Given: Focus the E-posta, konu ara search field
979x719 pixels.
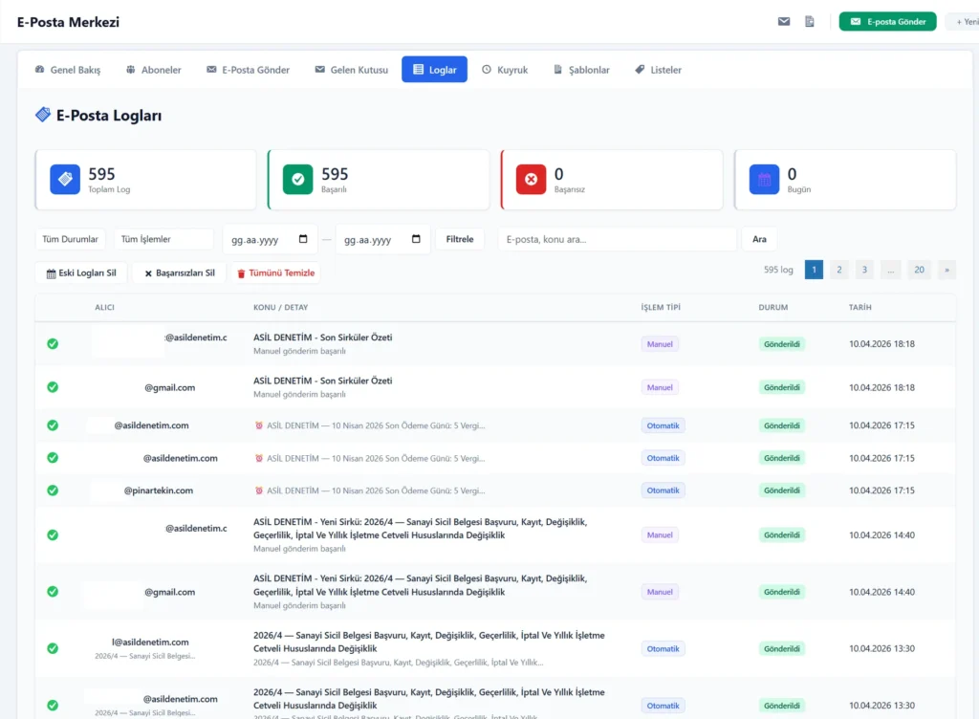Looking at the screenshot, I should point(617,239).
